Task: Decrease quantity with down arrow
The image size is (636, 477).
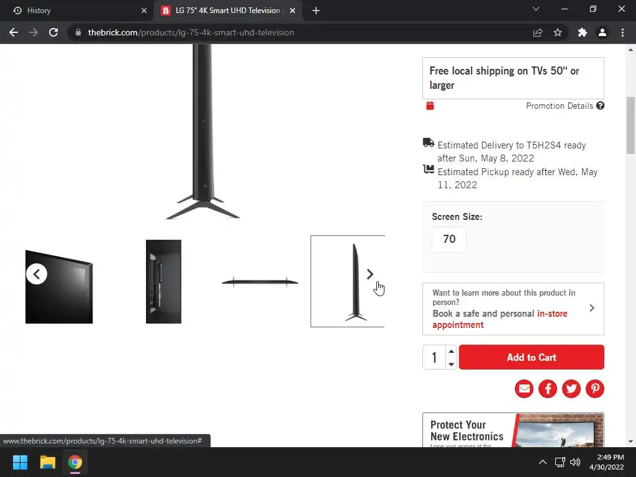Action: point(452,364)
